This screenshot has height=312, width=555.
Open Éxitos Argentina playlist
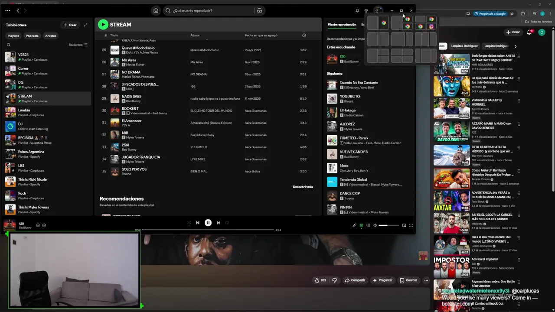click(48, 154)
